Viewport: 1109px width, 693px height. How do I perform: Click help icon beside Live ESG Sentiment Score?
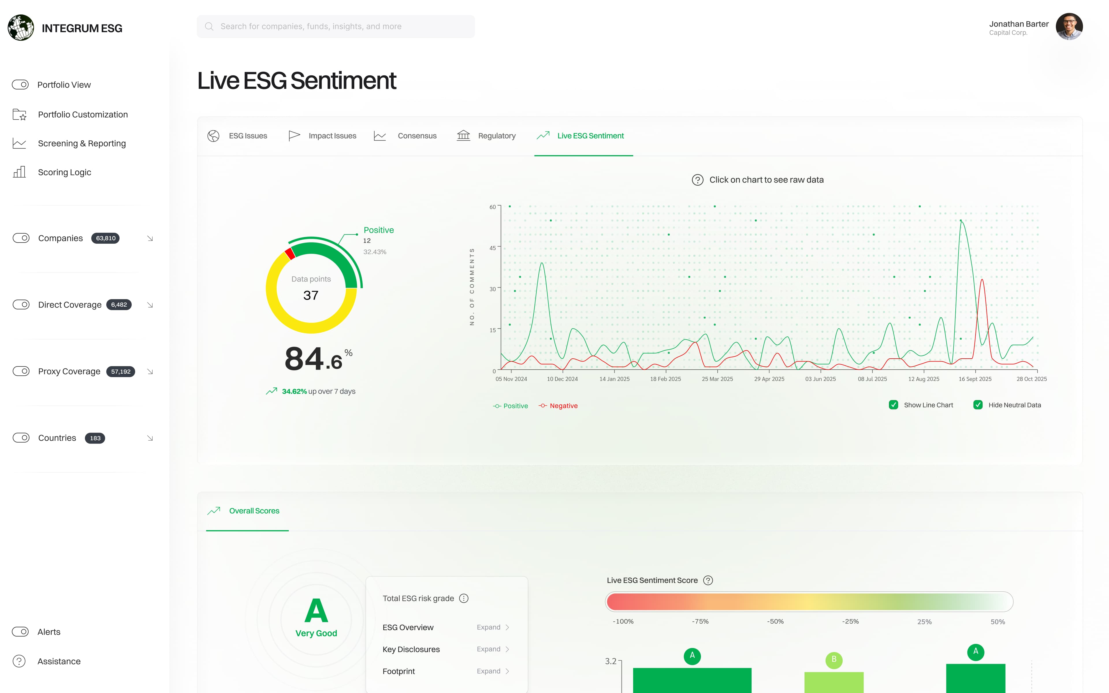pos(708,580)
